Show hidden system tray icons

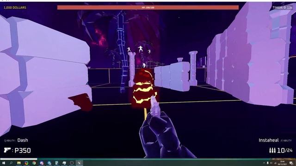264,163
